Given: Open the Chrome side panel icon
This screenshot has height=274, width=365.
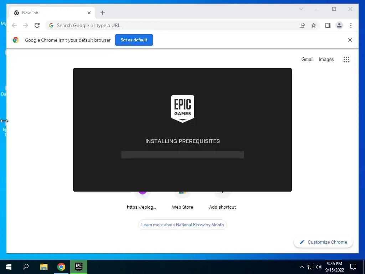Looking at the screenshot, I should point(328,25).
